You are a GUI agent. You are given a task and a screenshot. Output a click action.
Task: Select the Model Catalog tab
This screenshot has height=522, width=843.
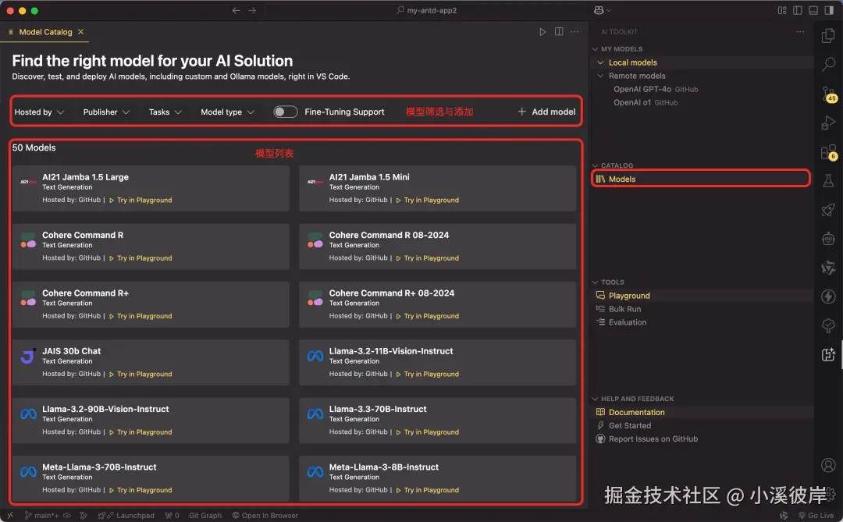[45, 32]
